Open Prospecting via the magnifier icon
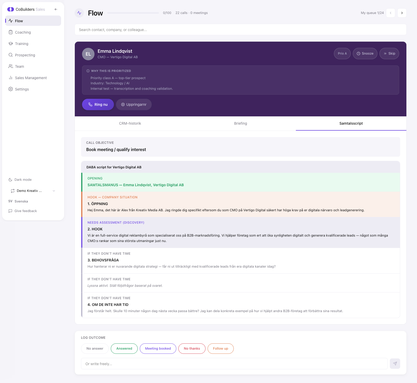417x383 pixels. pyautogui.click(x=11, y=55)
